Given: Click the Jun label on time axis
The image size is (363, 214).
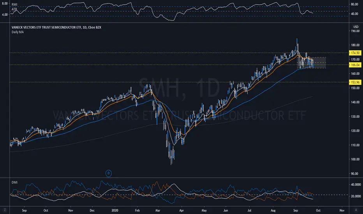Looking at the screenshot, I should click(x=226, y=210).
